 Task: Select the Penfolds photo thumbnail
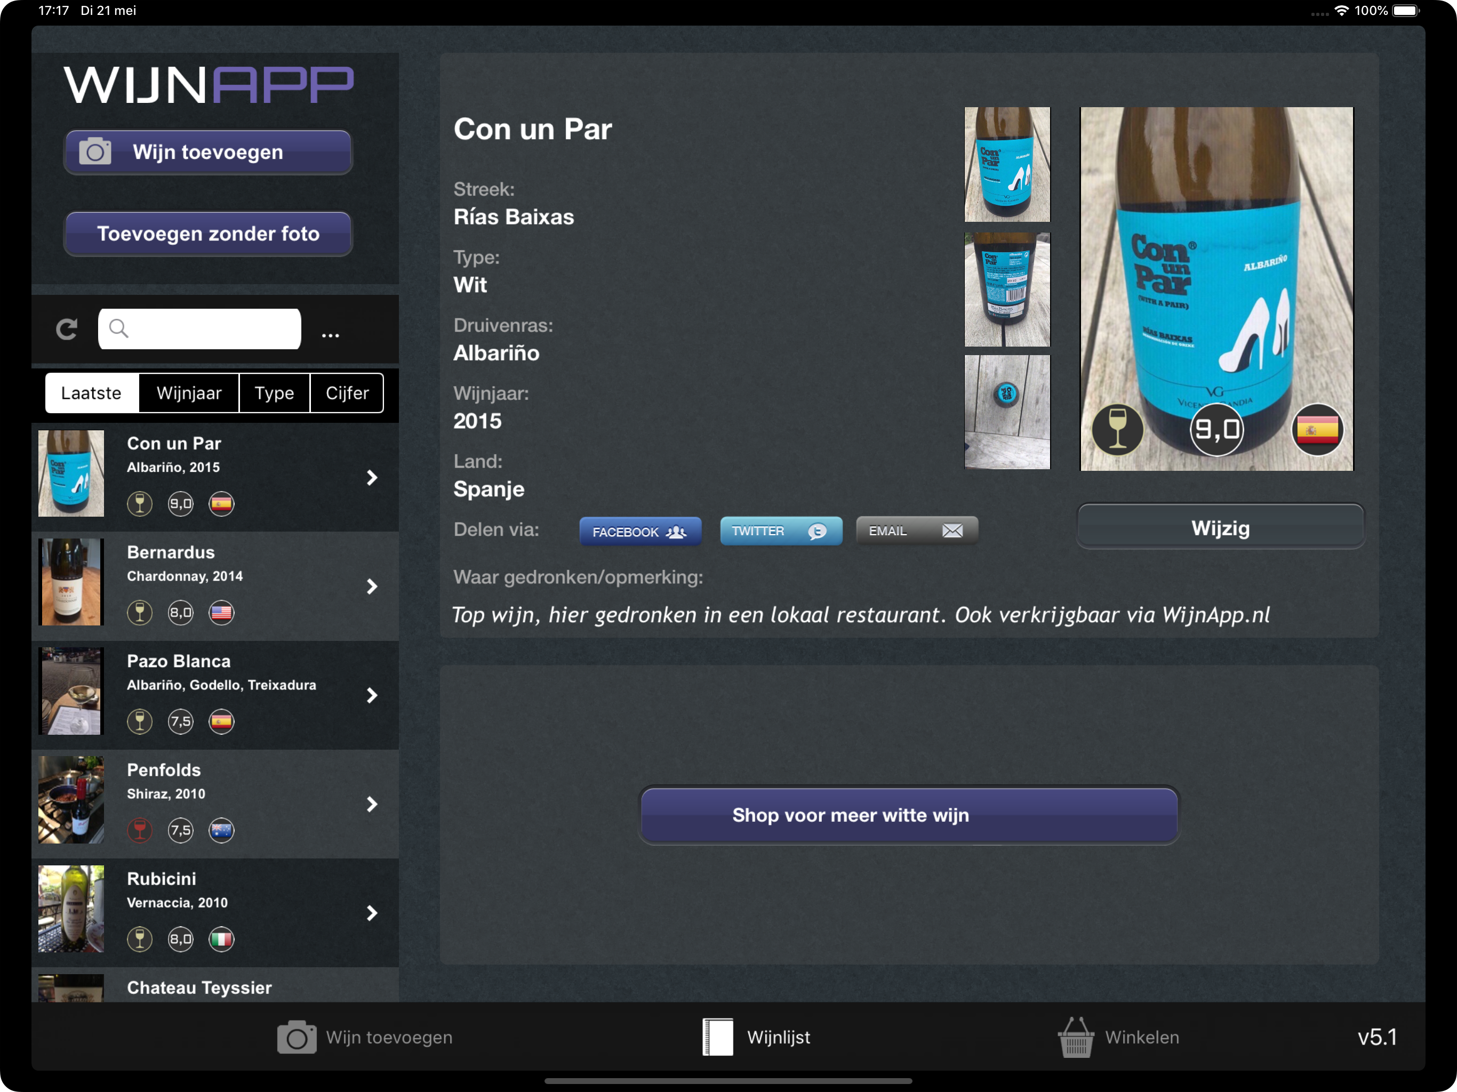71,800
